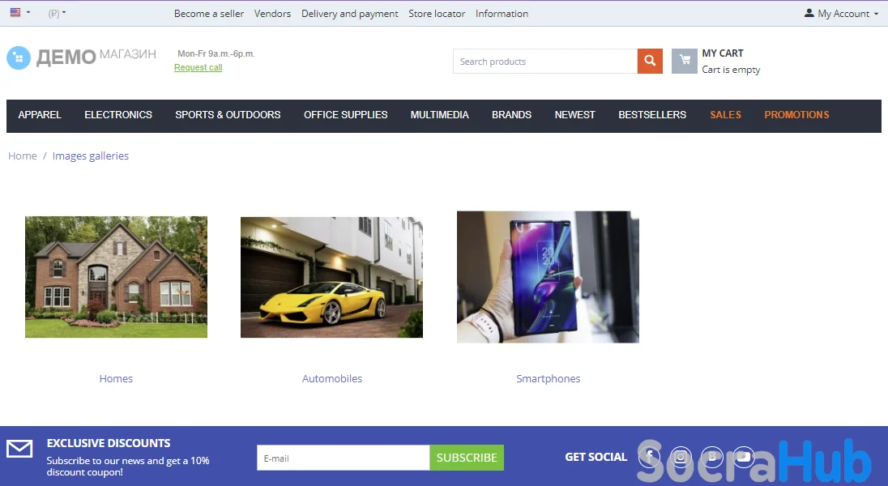Screen dimensions: 888x486
Task: Open the currency selector dropdown
Action: [57, 13]
